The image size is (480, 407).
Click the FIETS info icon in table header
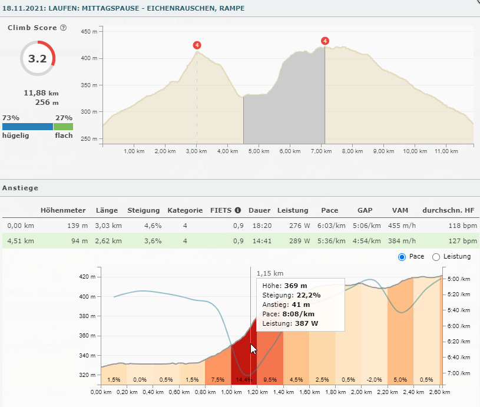[x=238, y=210]
